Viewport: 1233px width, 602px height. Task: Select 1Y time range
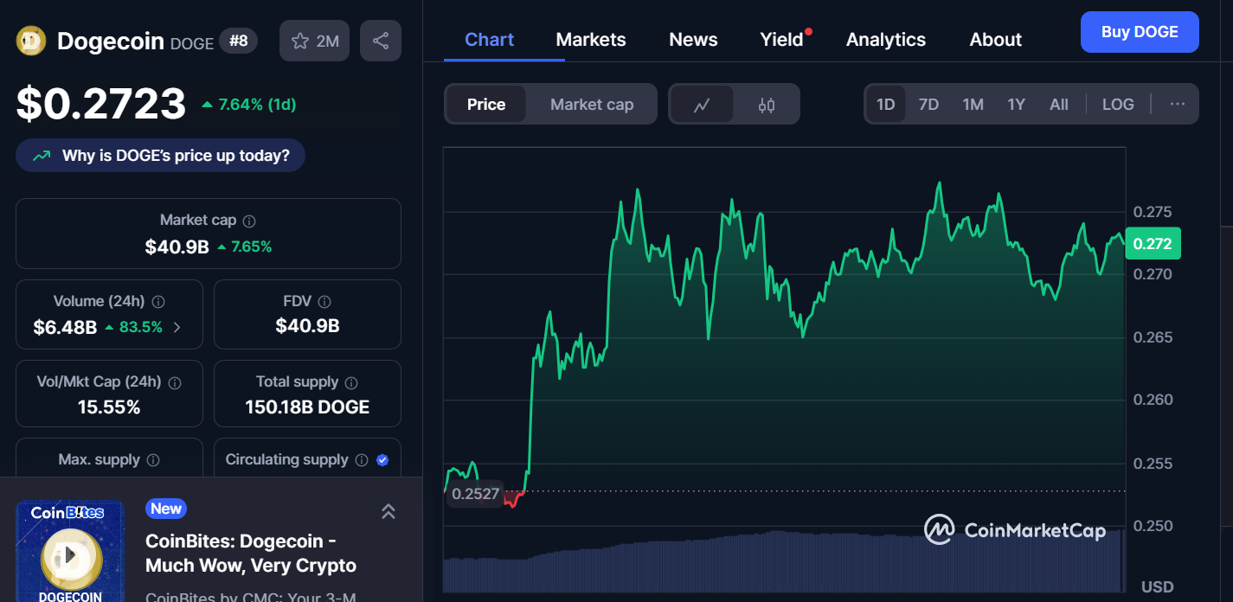[x=1016, y=105]
